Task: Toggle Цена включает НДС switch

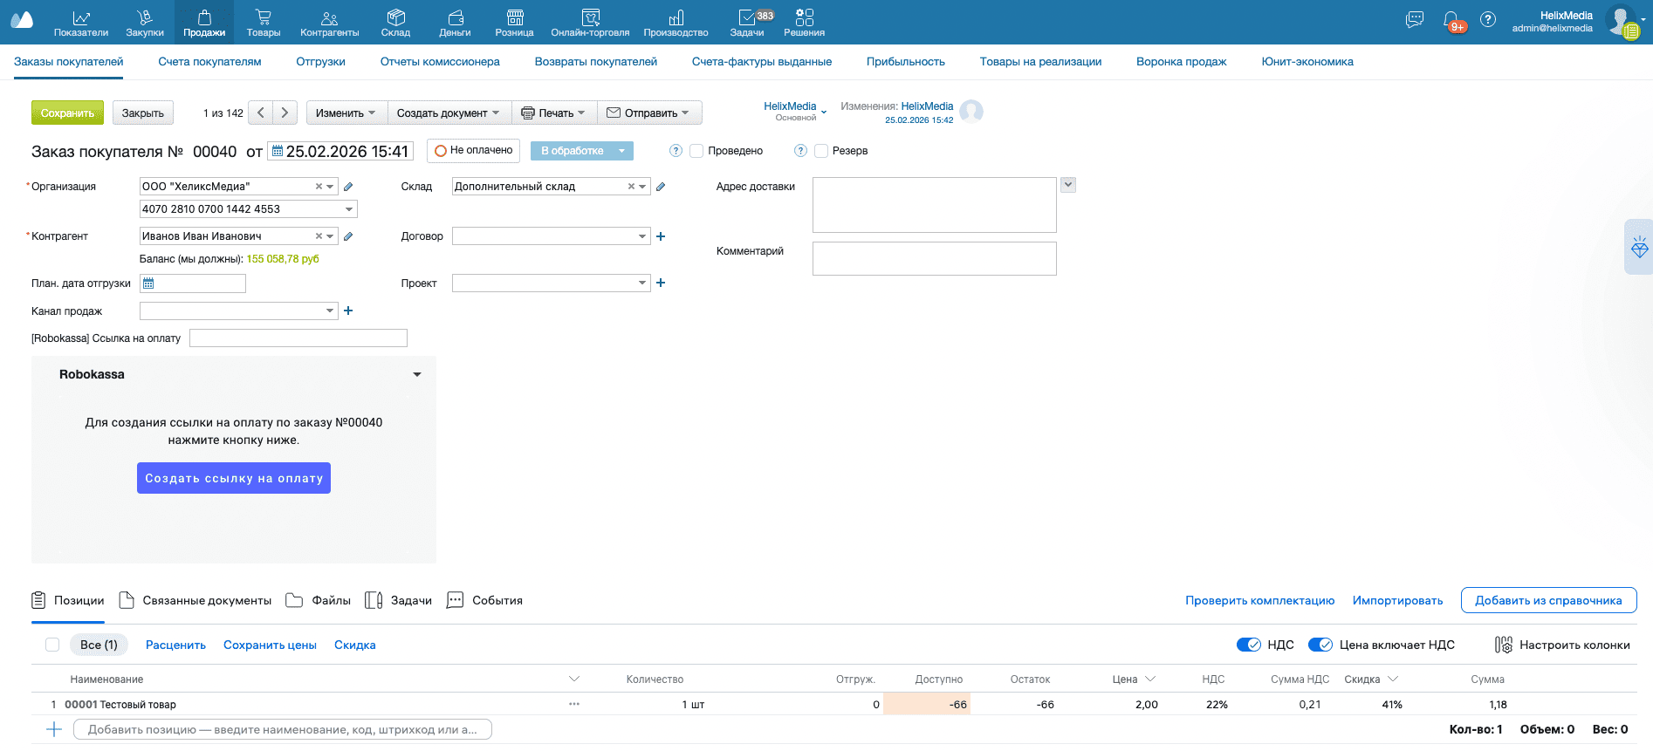Action: [x=1320, y=645]
